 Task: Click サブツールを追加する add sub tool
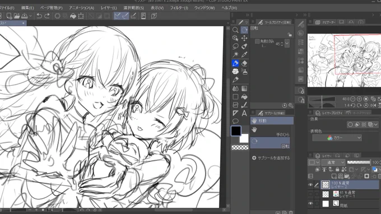271,158
